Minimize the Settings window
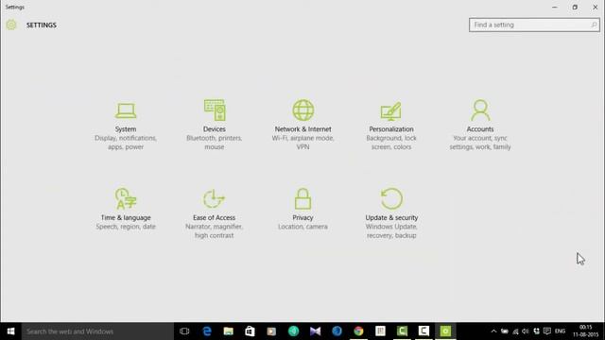This screenshot has width=605, height=340. click(x=555, y=7)
